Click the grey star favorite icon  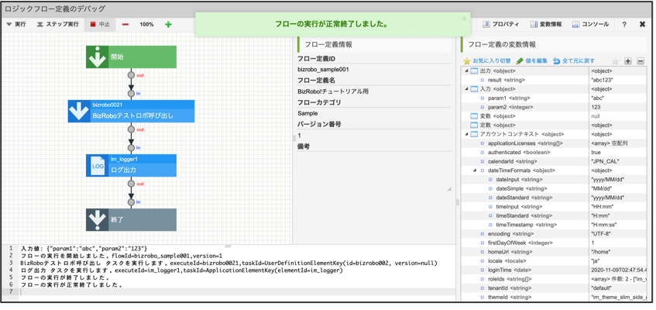pos(615,61)
